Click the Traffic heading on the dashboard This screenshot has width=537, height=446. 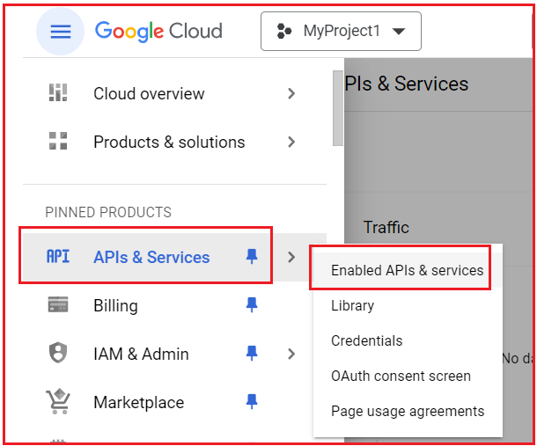tap(386, 227)
